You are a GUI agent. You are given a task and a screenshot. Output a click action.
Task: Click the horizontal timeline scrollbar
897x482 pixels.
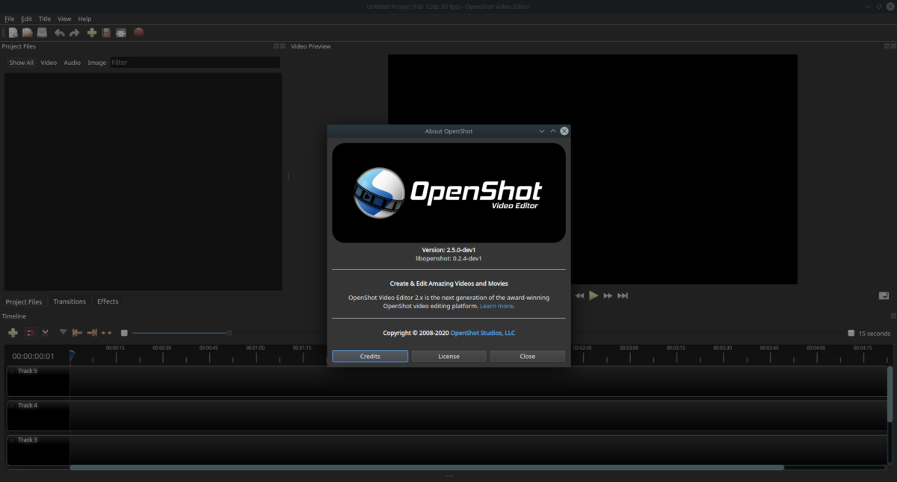pos(426,466)
